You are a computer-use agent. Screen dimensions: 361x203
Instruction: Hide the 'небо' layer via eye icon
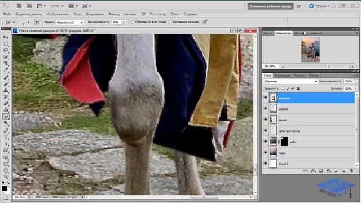tap(266, 142)
